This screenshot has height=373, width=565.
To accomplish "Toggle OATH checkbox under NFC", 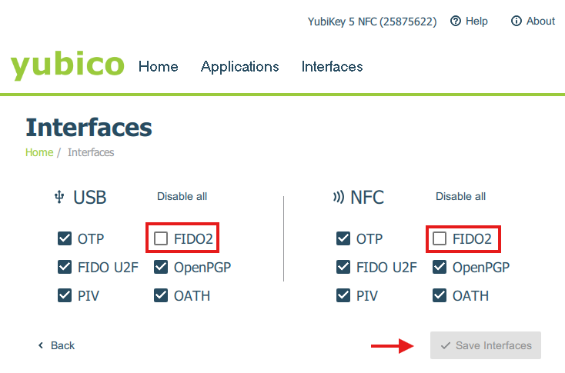I will pyautogui.click(x=440, y=295).
